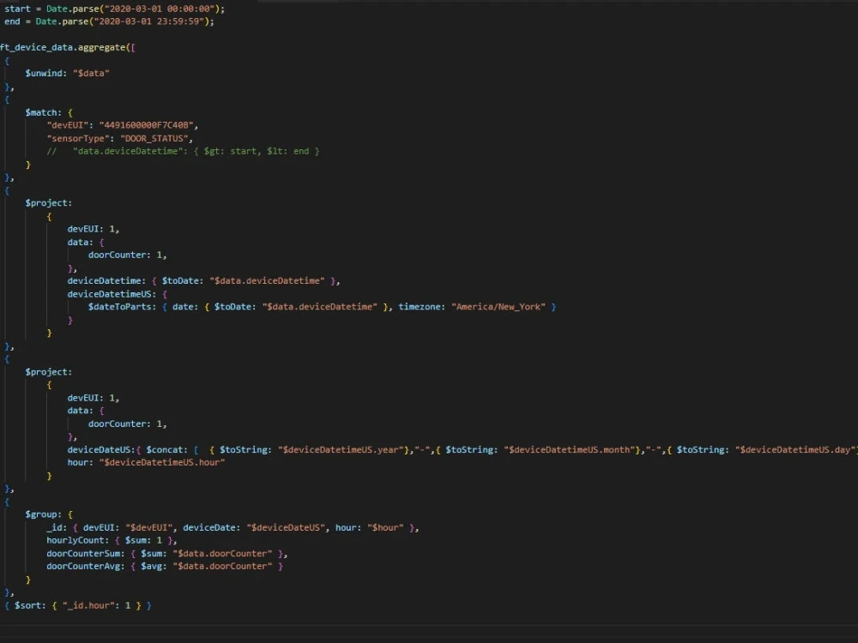Click the $group keyword
Image resolution: width=858 pixels, height=643 pixels.
[x=43, y=514]
